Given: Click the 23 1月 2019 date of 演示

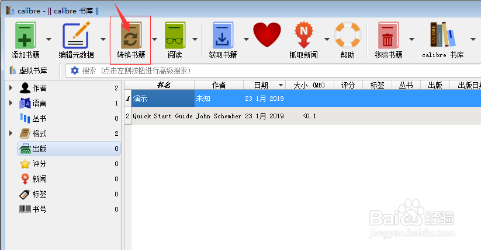Looking at the screenshot, I should pyautogui.click(x=264, y=98).
